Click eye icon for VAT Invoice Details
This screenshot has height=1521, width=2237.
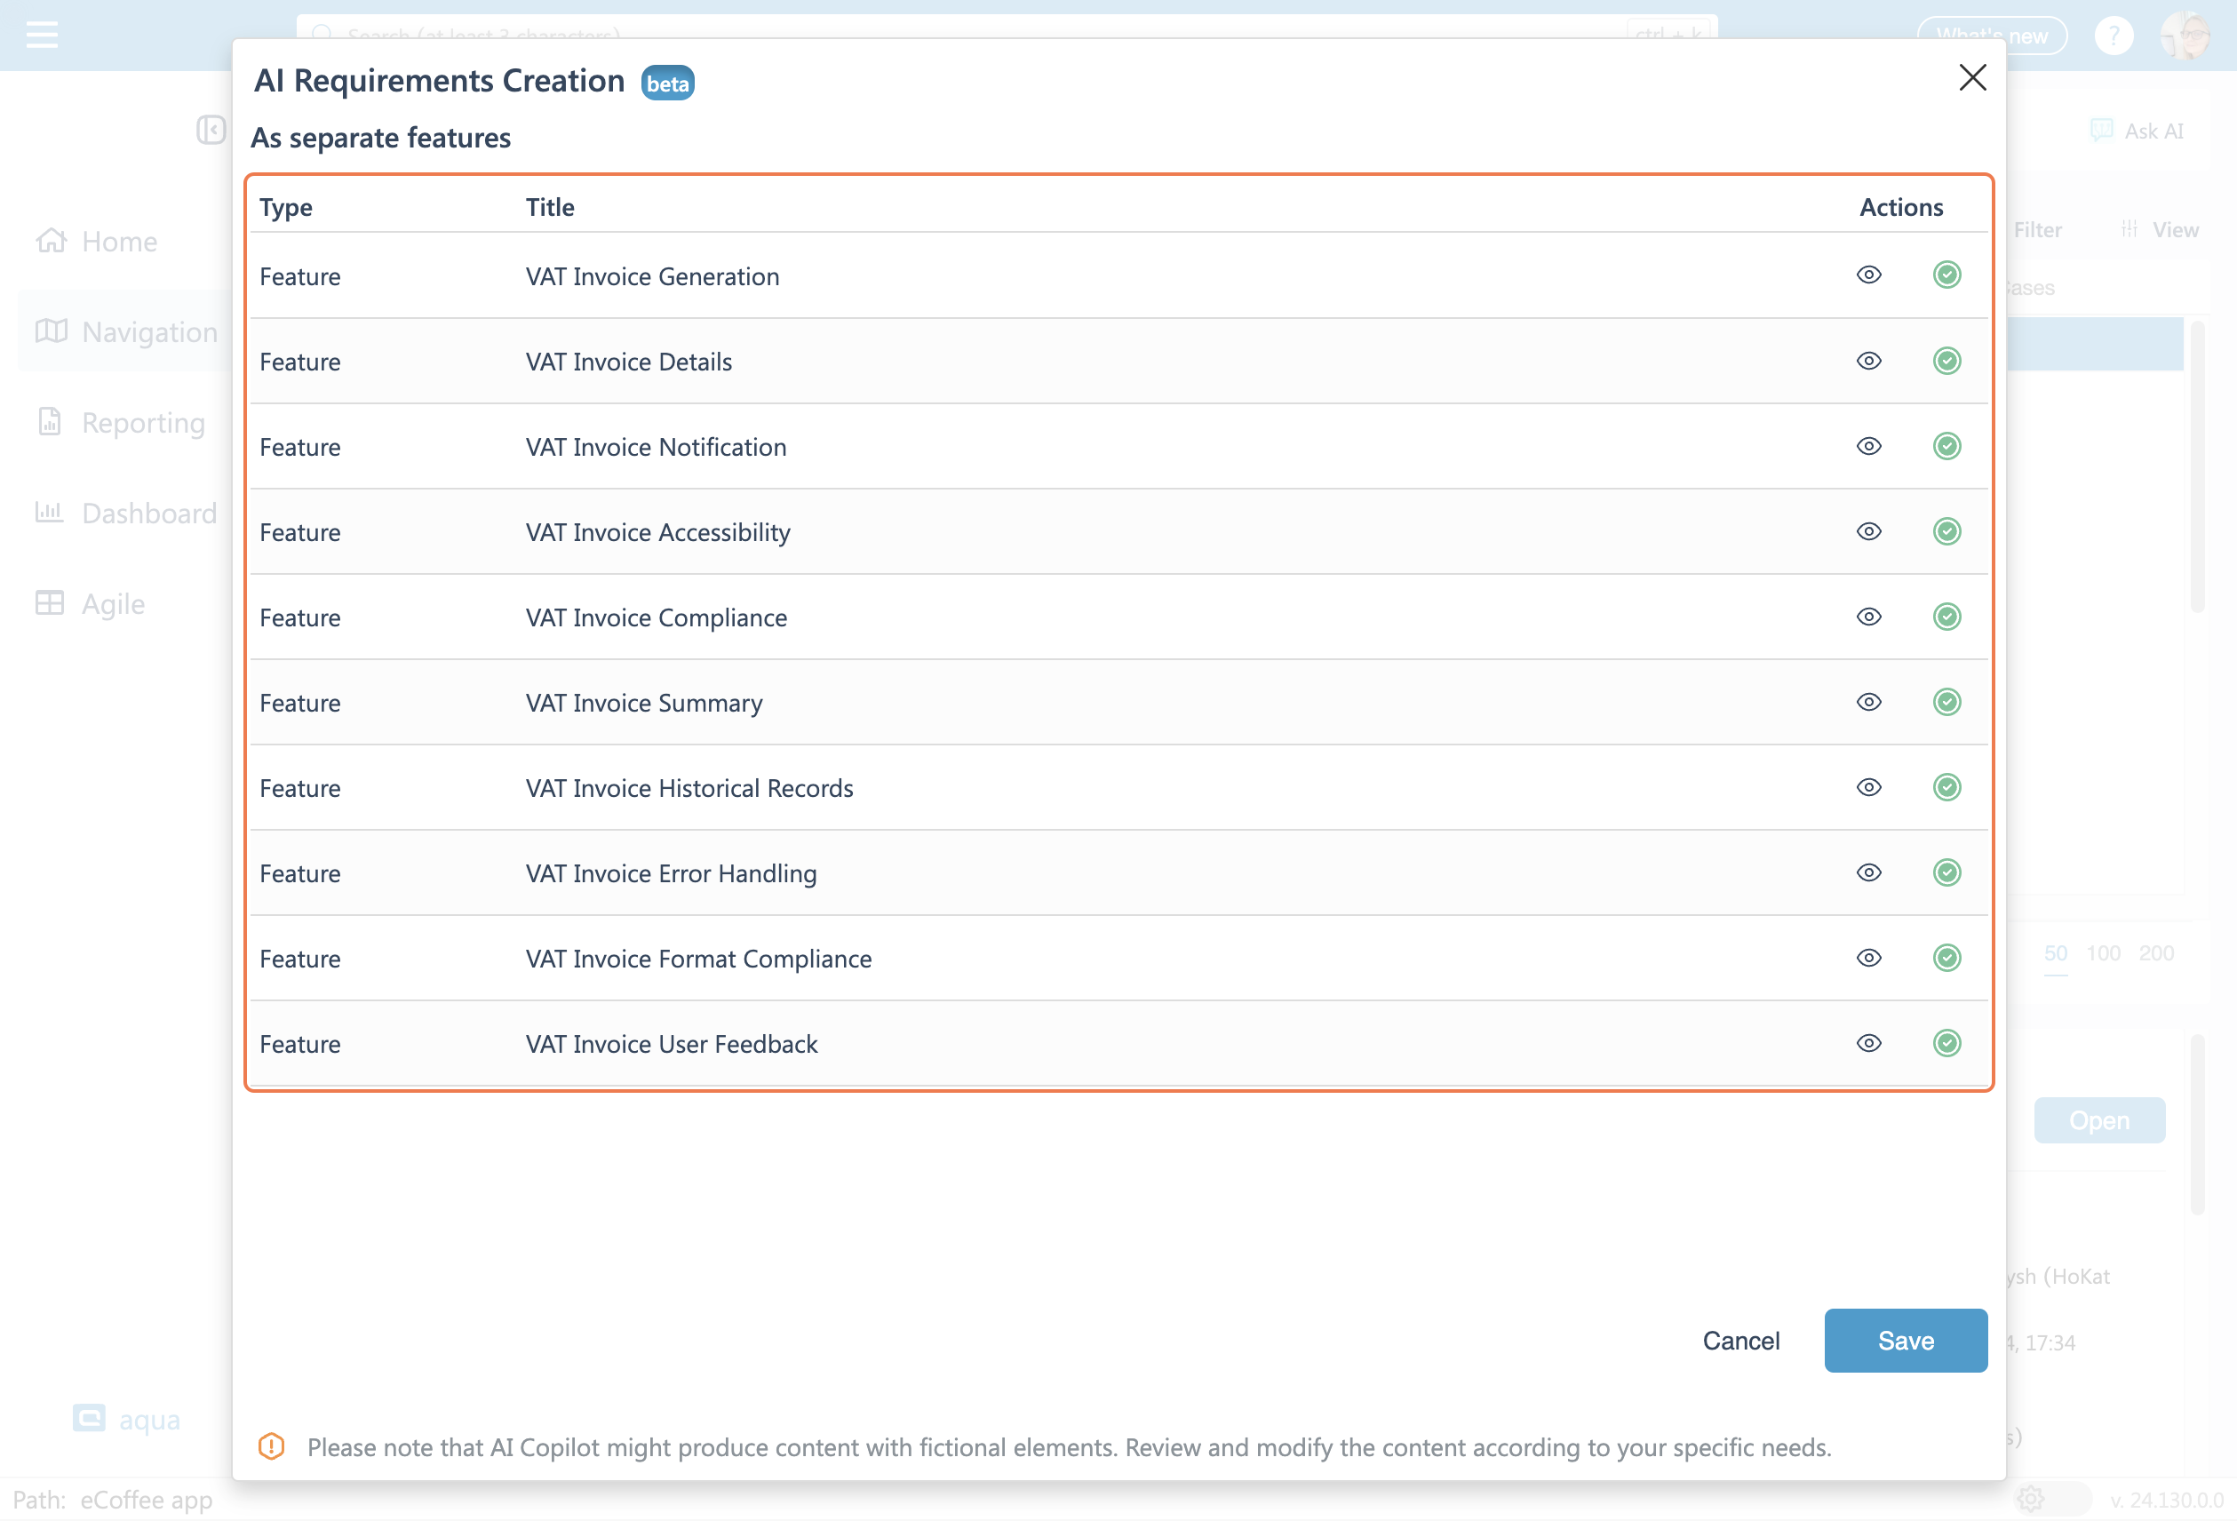pos(1868,361)
